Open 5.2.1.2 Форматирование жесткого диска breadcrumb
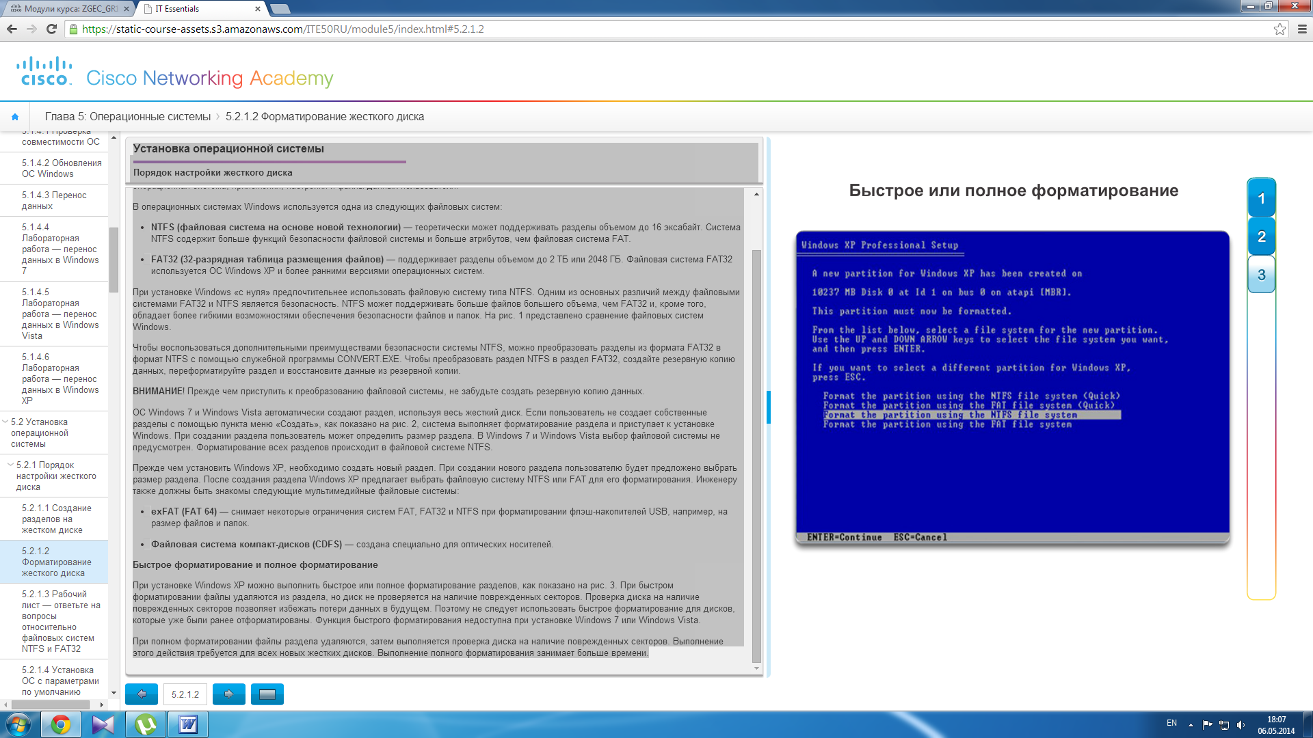 coord(325,117)
